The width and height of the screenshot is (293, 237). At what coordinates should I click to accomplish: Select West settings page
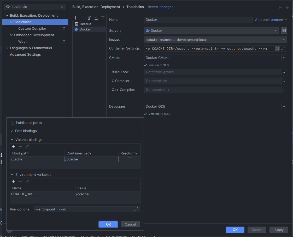22,41
